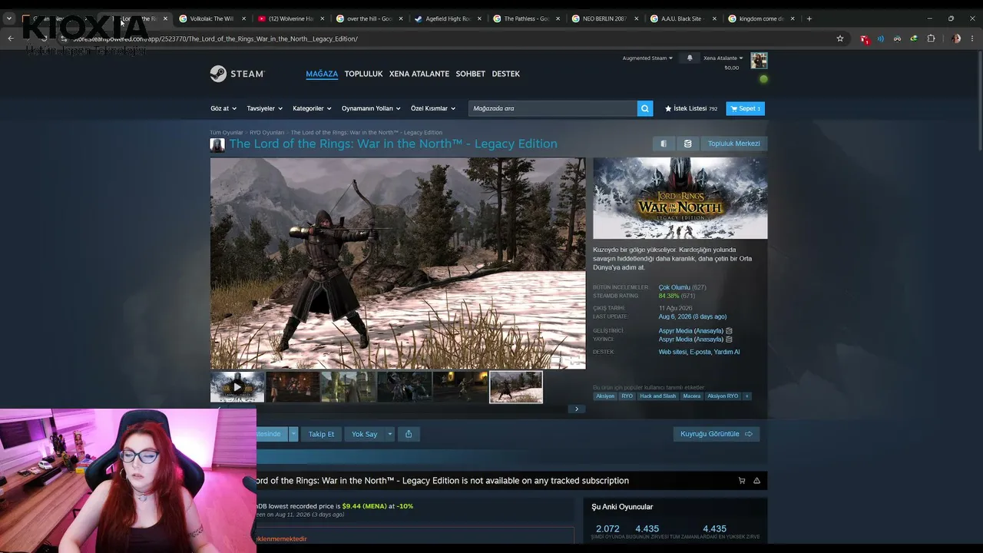Click the Tüm Oyunlar breadcrumb
The image size is (983, 553).
click(227, 133)
